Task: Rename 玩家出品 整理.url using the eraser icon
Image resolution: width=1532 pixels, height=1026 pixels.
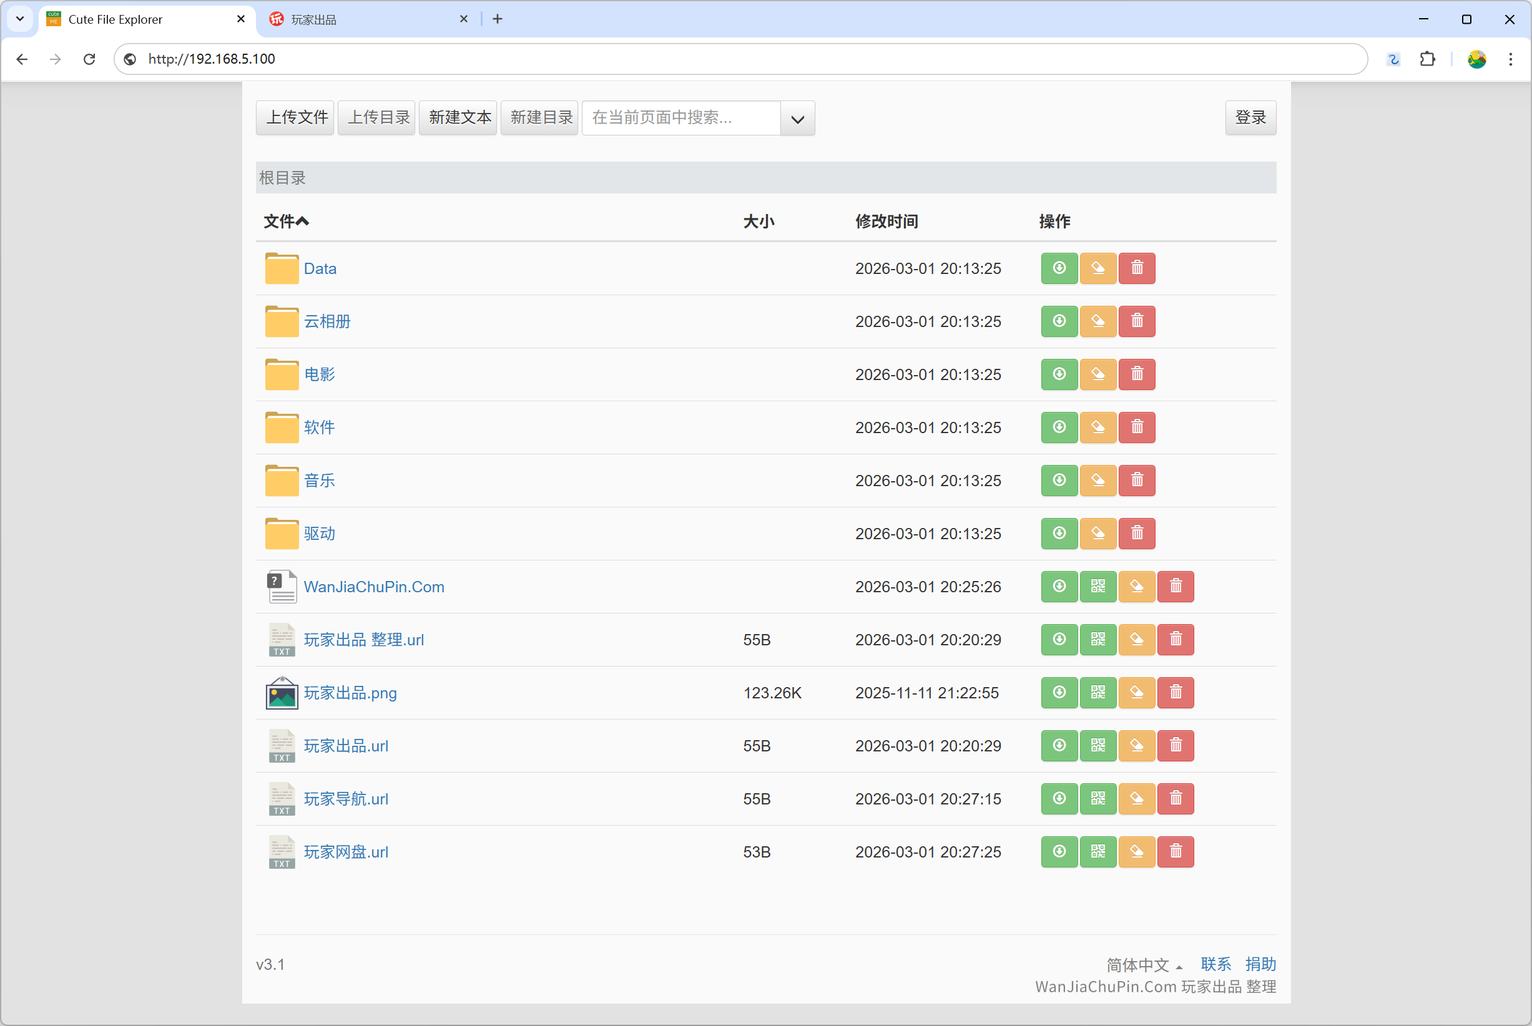Action: click(1137, 640)
